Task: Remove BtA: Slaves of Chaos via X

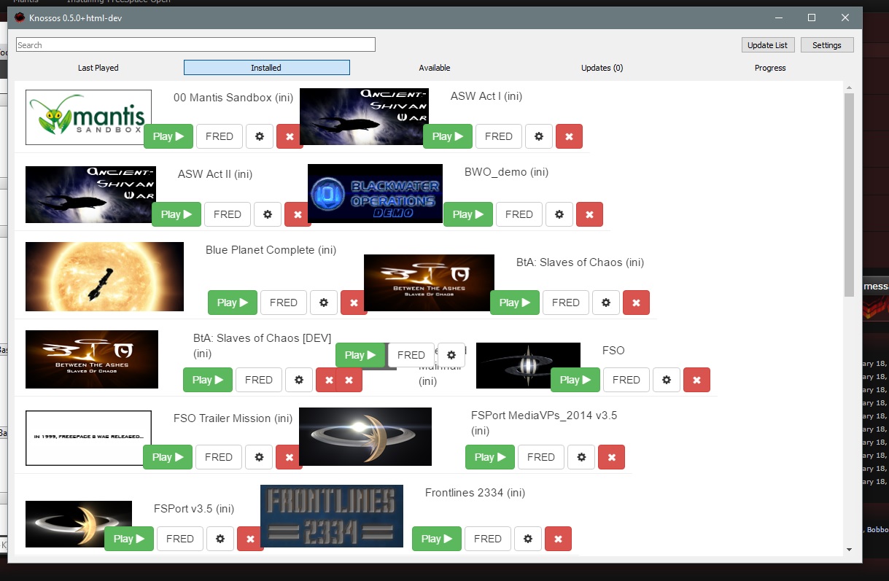Action: (x=636, y=303)
